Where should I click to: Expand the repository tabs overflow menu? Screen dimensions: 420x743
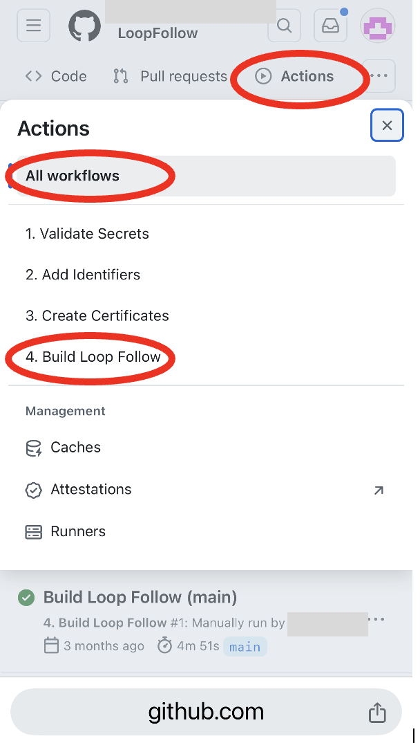click(x=379, y=76)
